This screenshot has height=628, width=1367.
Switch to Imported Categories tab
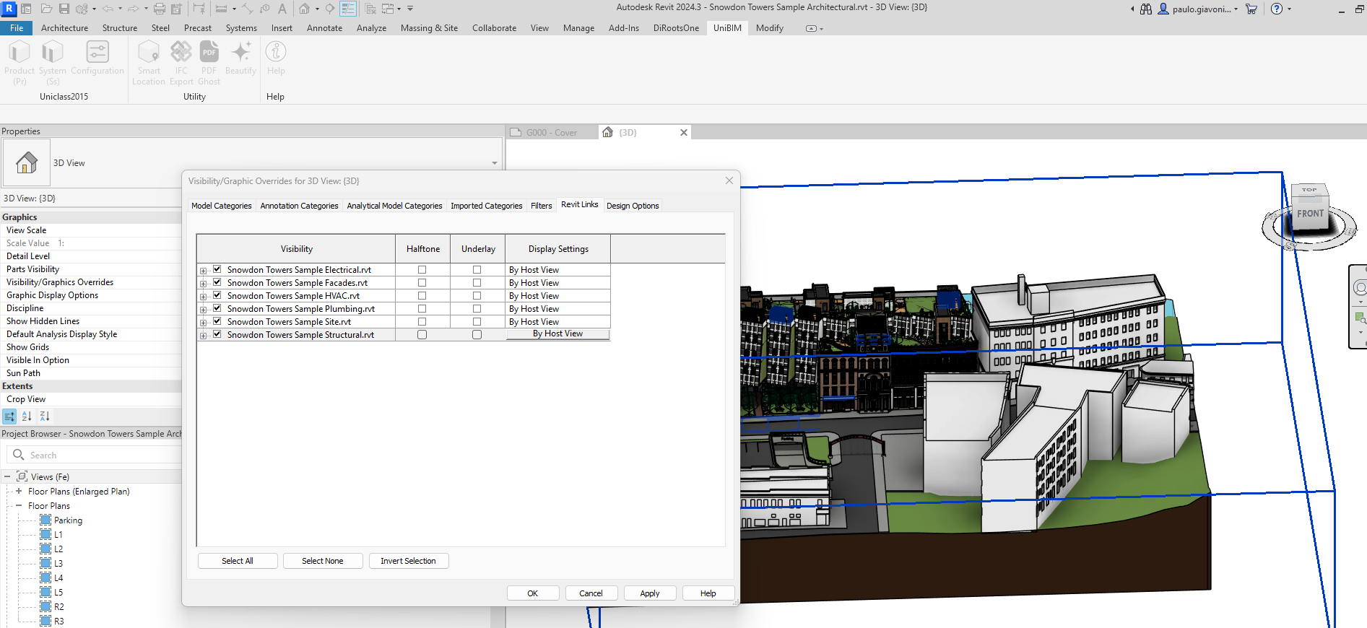[486, 206]
